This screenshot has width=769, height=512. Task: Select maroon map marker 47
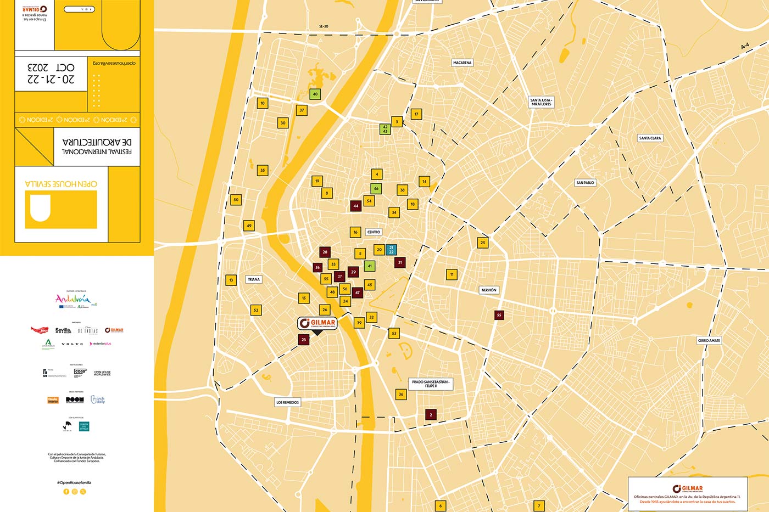[358, 293]
